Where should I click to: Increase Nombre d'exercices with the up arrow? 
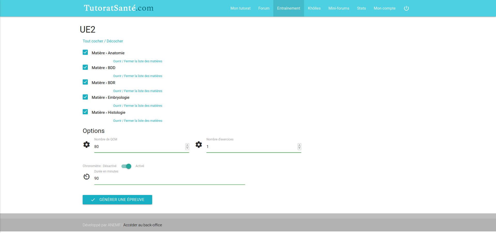click(x=299, y=145)
